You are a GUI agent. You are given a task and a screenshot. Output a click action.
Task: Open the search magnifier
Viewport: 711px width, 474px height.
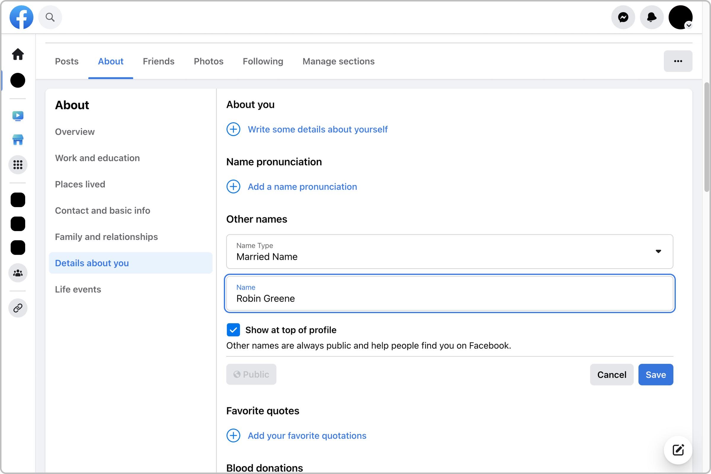pyautogui.click(x=50, y=17)
